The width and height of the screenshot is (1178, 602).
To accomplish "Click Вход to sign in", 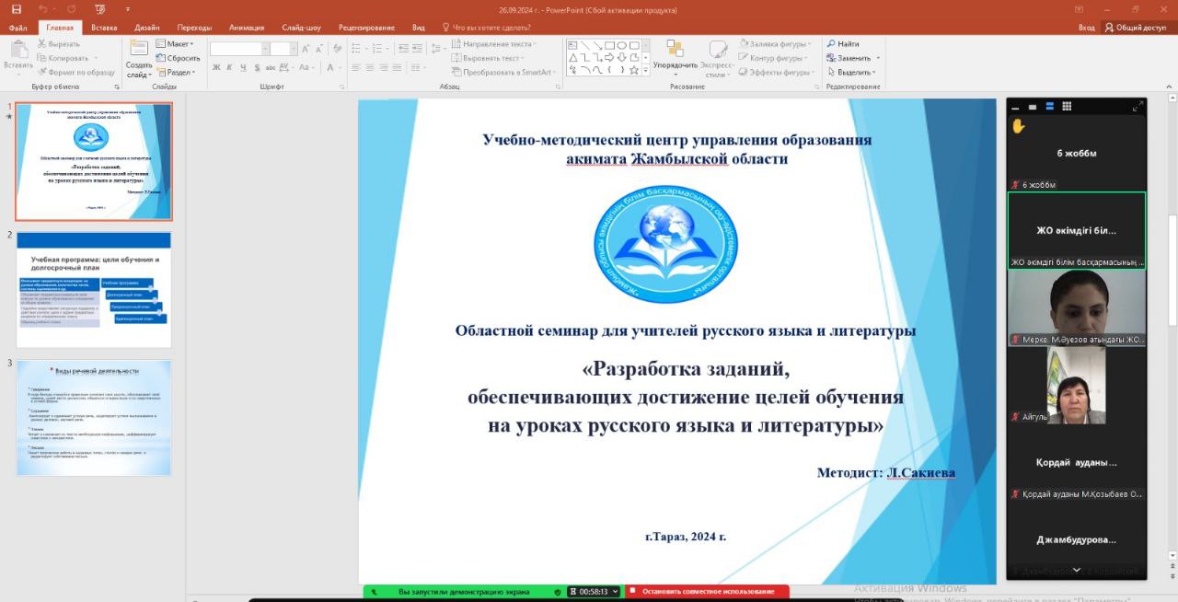I will (x=1087, y=28).
